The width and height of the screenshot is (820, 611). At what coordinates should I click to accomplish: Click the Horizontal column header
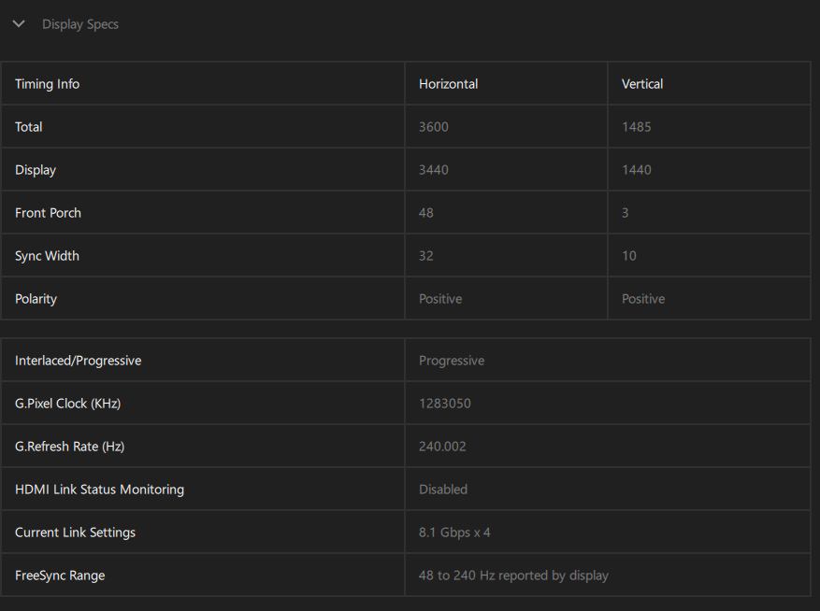tap(448, 84)
